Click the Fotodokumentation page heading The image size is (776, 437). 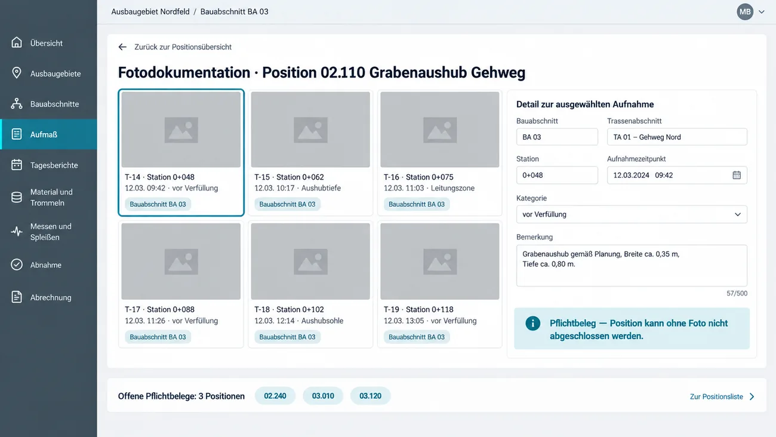322,72
